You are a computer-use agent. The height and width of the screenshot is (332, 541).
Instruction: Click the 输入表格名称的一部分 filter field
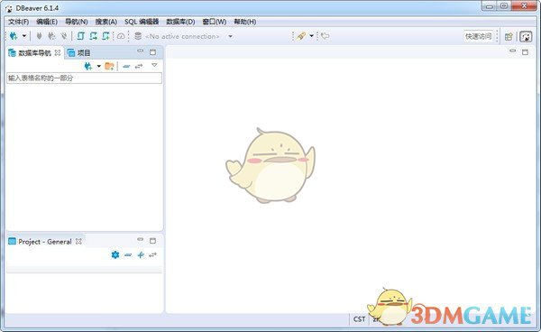[84, 78]
